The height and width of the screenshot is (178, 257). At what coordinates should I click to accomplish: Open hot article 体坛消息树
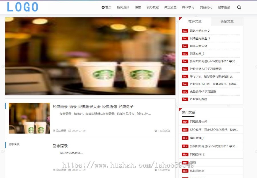pos(197,171)
